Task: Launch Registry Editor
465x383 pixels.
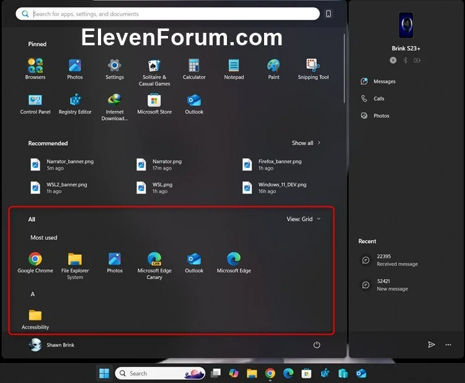Action: click(75, 104)
